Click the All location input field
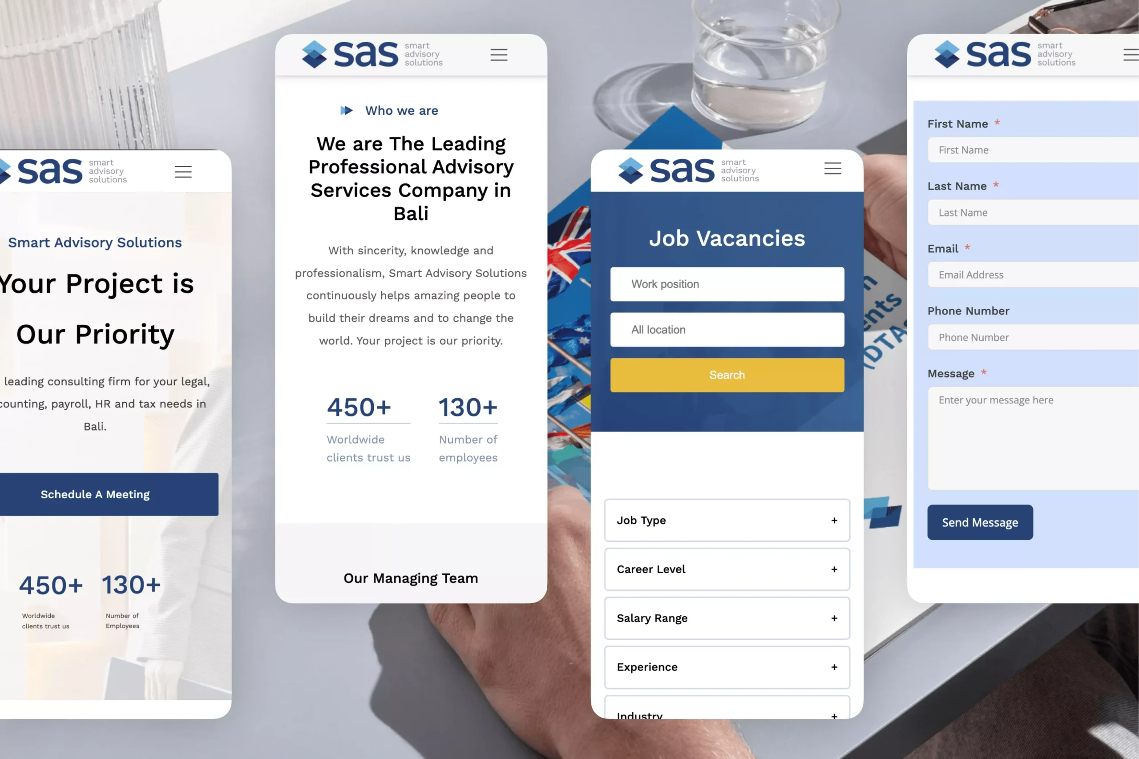Viewport: 1139px width, 759px height. coord(727,329)
